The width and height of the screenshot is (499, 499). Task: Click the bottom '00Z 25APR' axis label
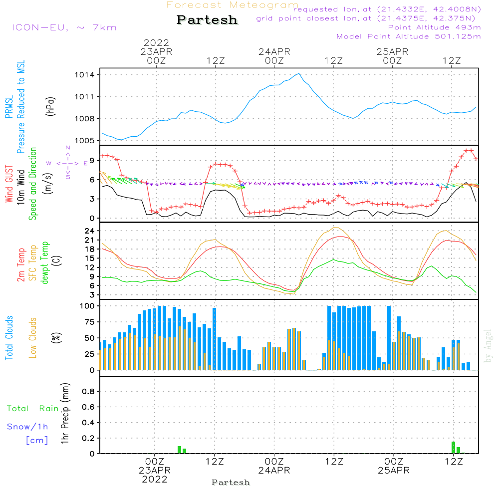click(394, 466)
